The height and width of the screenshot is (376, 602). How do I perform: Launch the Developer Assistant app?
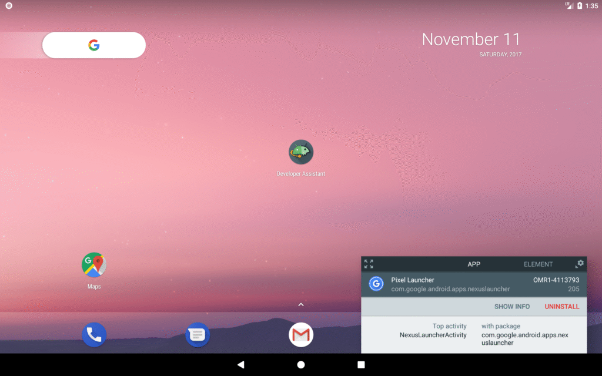click(301, 152)
